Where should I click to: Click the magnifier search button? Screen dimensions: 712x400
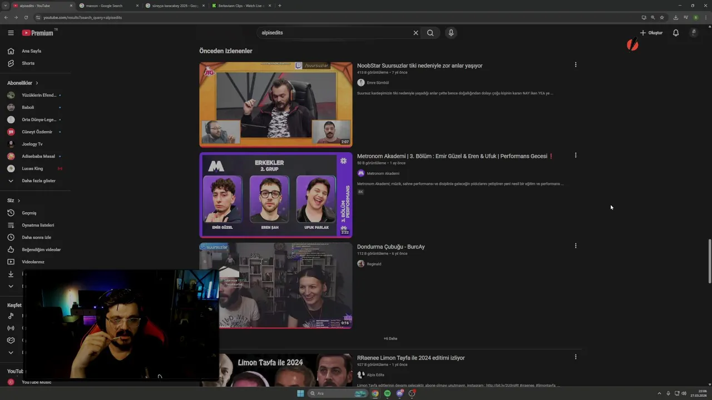pyautogui.click(x=431, y=33)
